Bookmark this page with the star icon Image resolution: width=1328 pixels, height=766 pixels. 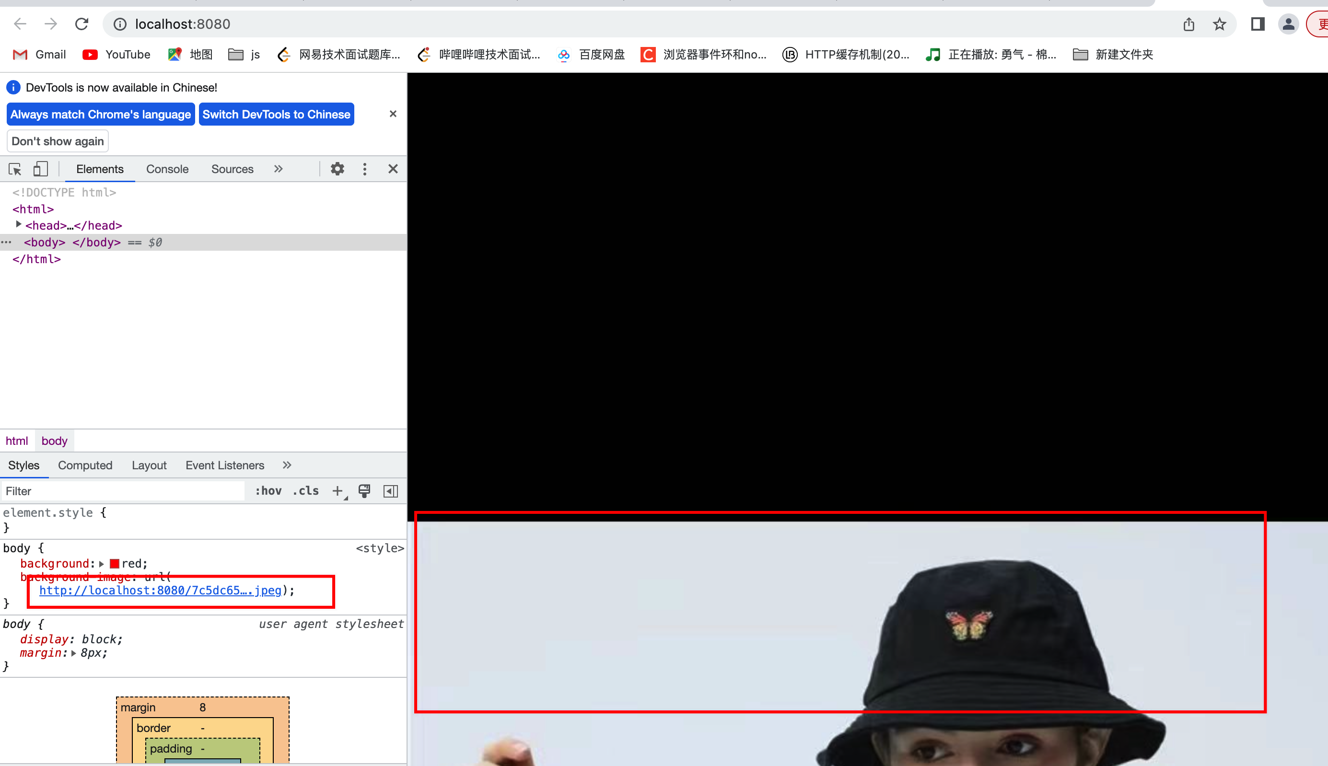1220,24
